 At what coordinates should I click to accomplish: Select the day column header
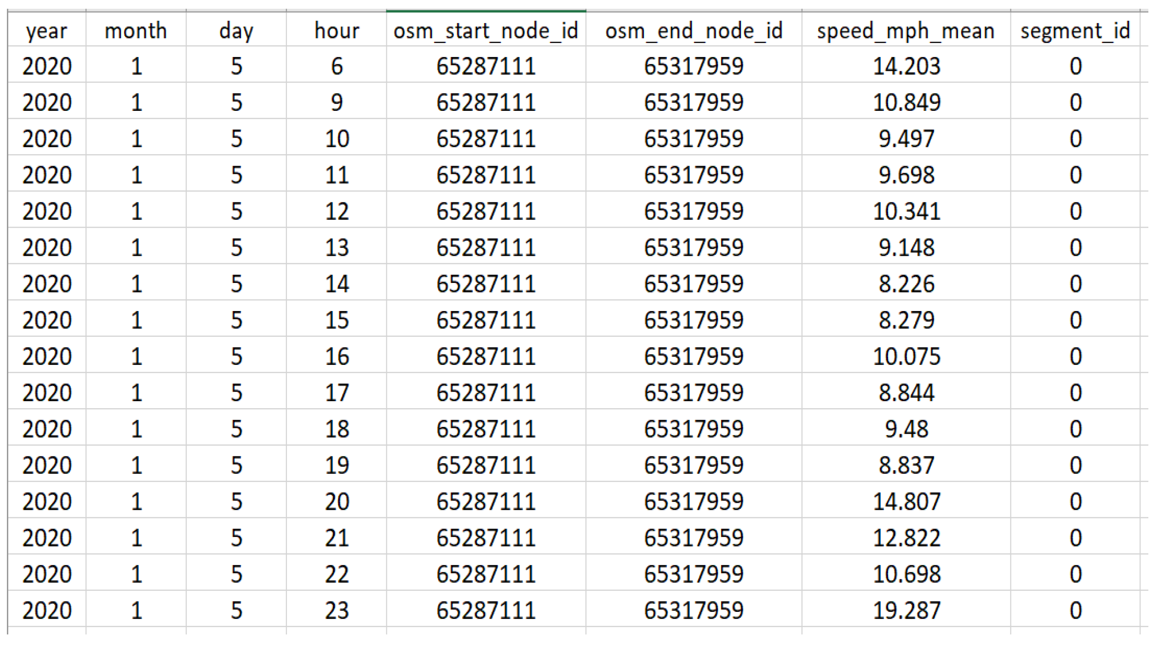click(236, 31)
